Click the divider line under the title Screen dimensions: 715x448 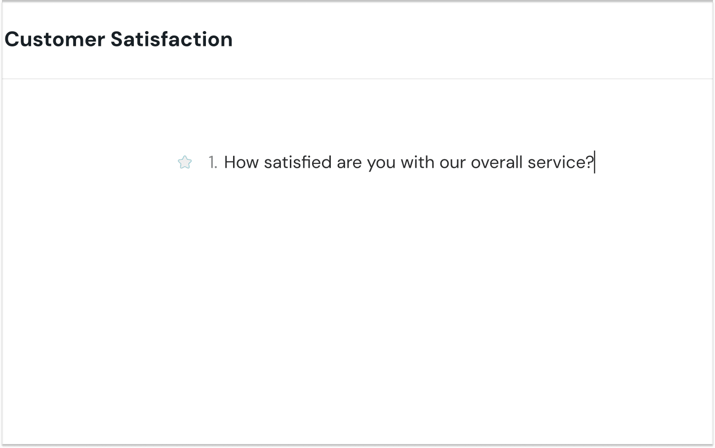pyautogui.click(x=357, y=79)
